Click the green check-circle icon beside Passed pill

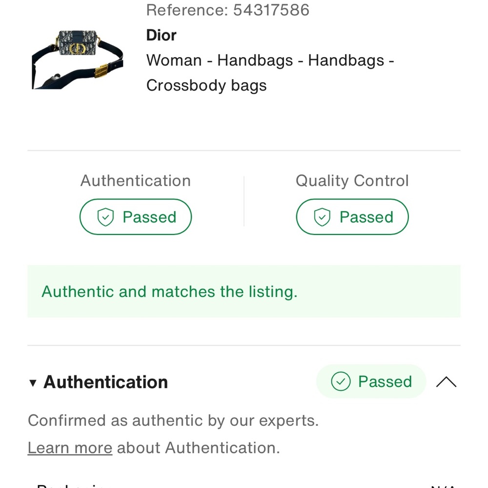point(341,382)
